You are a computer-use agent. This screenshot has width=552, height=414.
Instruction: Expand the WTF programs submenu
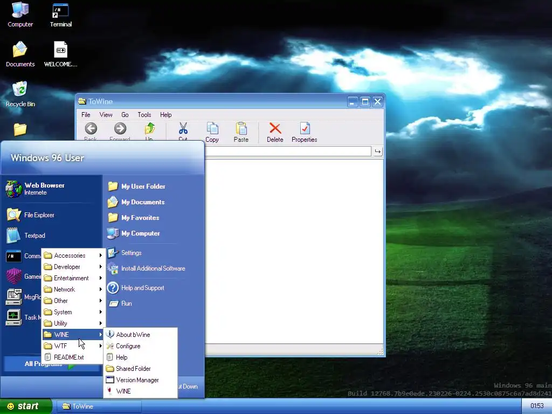73,346
